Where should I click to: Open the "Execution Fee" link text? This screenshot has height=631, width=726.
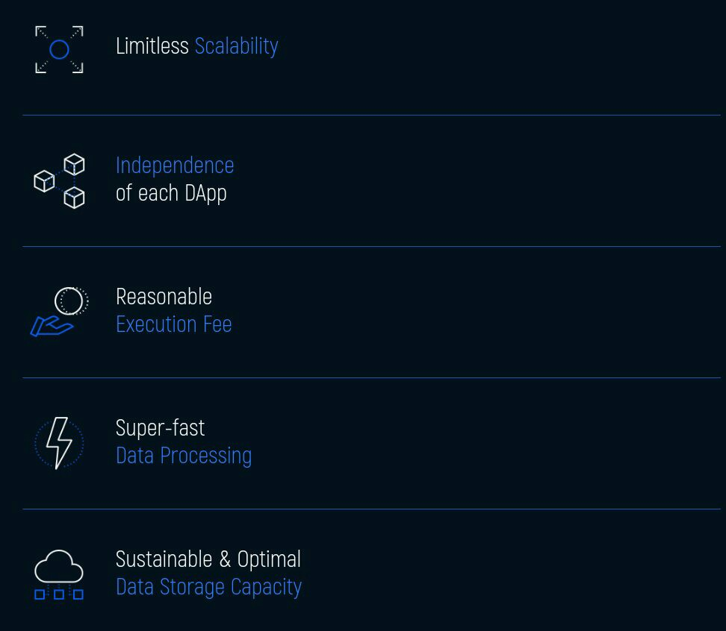(x=173, y=324)
